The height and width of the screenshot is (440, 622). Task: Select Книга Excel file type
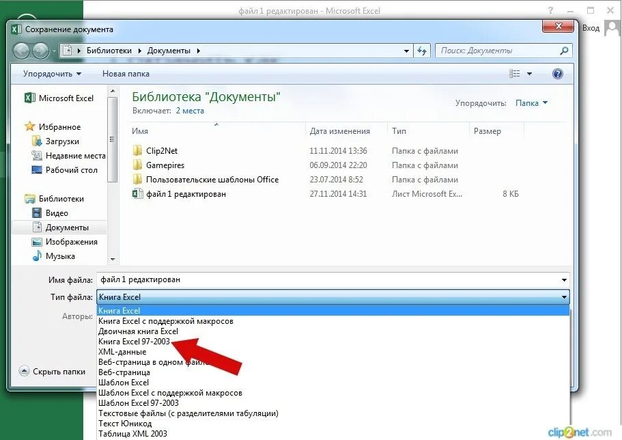[333, 311]
